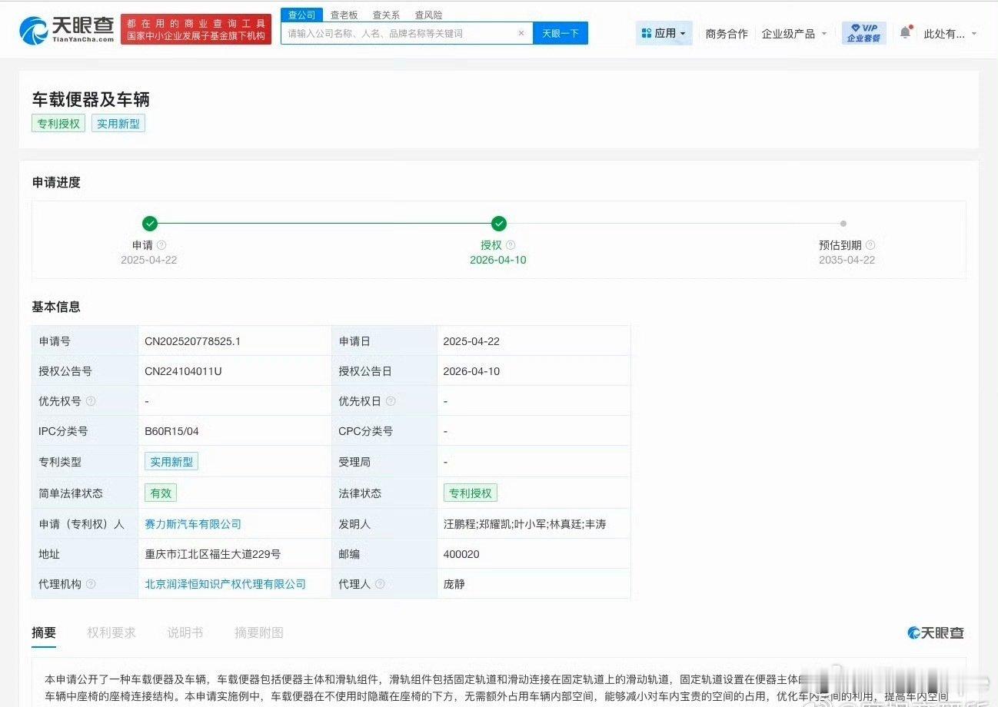Switch to the 查风险 search tab
The height and width of the screenshot is (707, 998).
click(428, 15)
